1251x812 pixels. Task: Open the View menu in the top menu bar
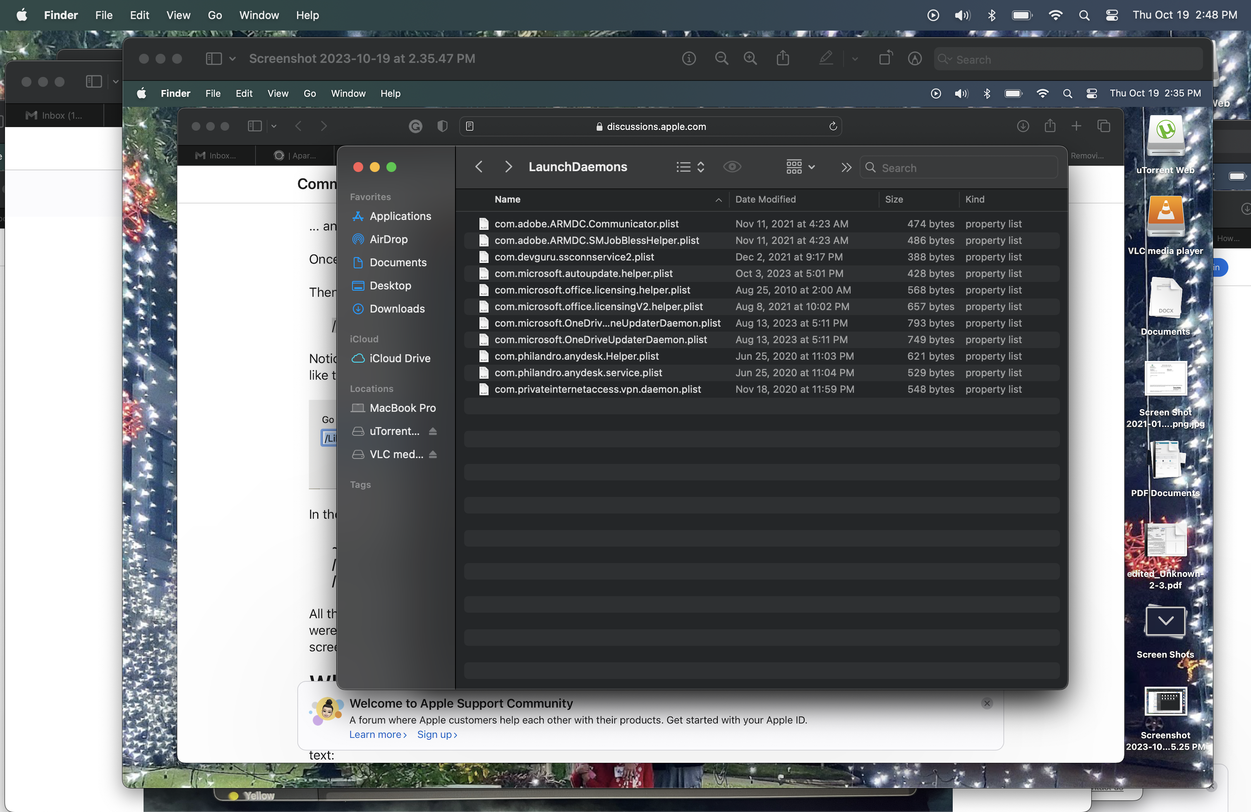(178, 15)
